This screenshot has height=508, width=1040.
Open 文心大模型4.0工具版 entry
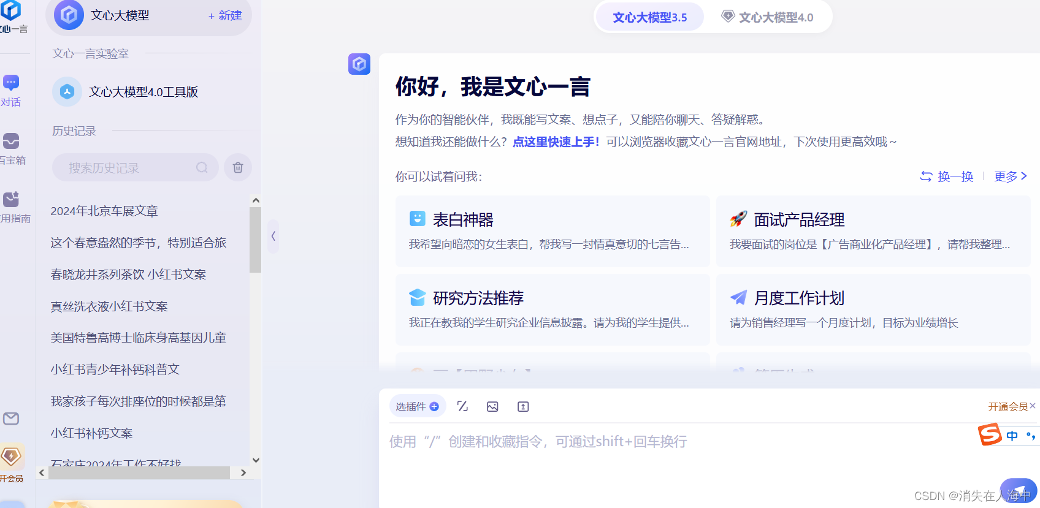click(143, 92)
